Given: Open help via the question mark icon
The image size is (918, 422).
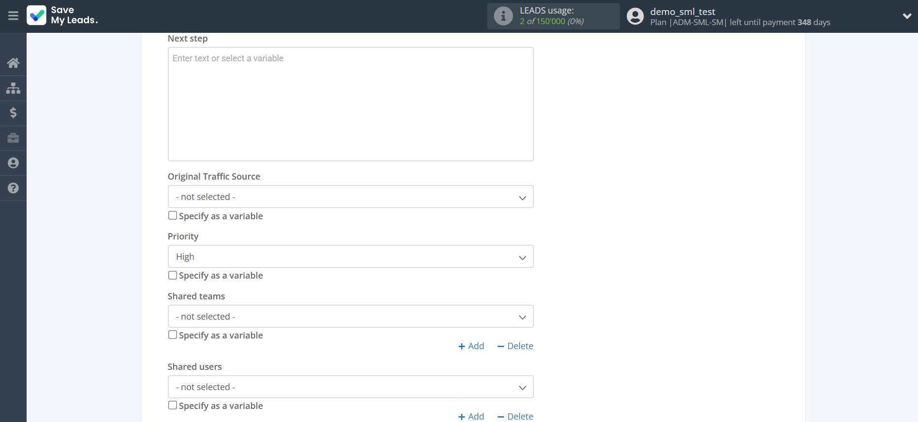Looking at the screenshot, I should pos(13,188).
